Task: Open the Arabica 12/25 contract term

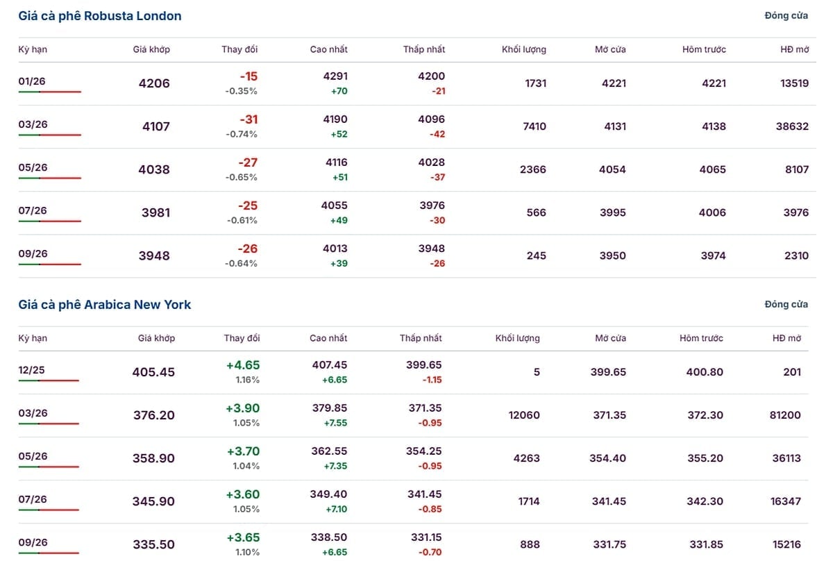Action: coord(32,370)
